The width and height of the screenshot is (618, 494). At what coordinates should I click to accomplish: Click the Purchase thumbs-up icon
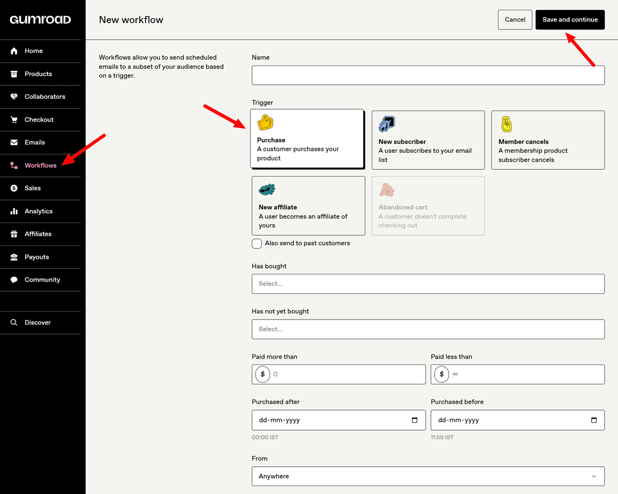(x=265, y=123)
